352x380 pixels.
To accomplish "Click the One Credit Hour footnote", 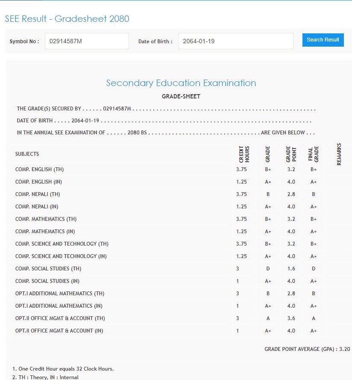I will pos(63,369).
